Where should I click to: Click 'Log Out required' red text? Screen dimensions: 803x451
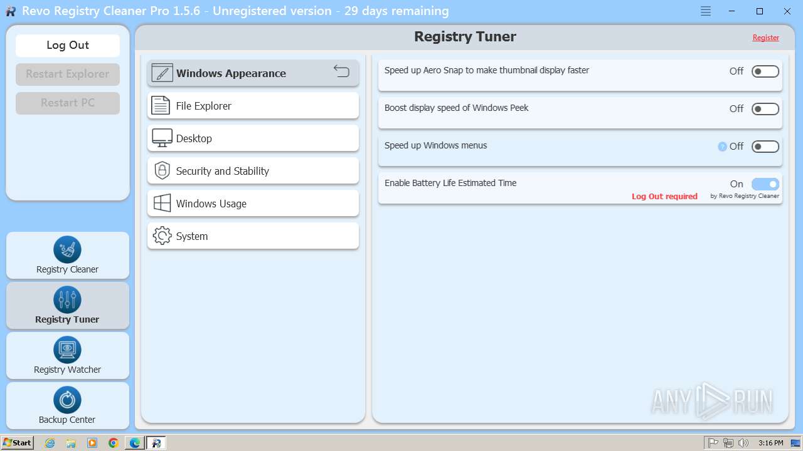(664, 196)
